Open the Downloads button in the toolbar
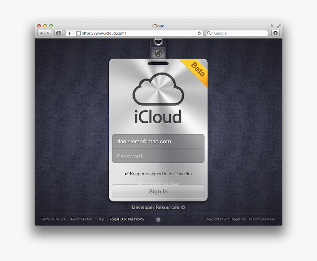Screen dimensions: 317x261 click(x=275, y=33)
